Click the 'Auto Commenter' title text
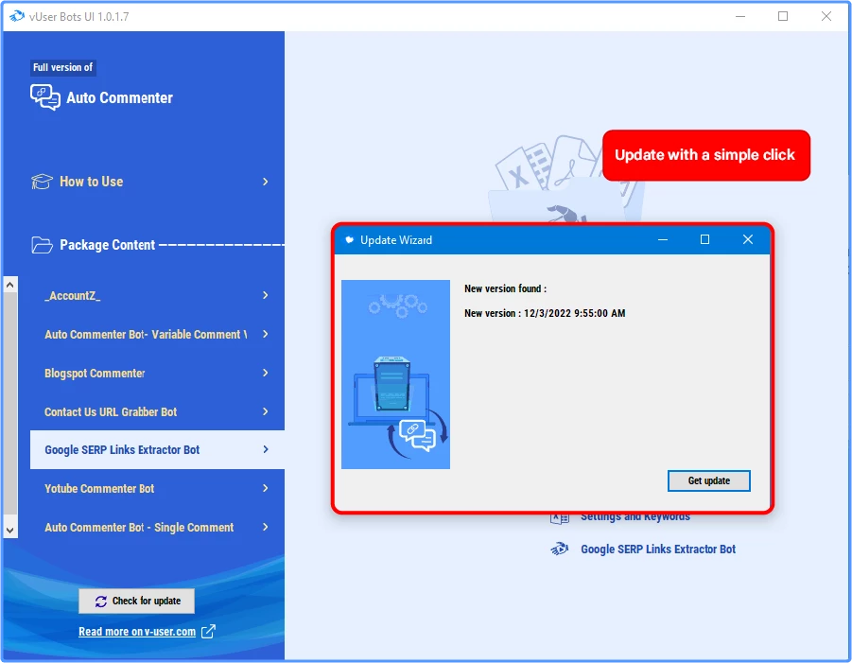The width and height of the screenshot is (852, 663). tap(119, 97)
